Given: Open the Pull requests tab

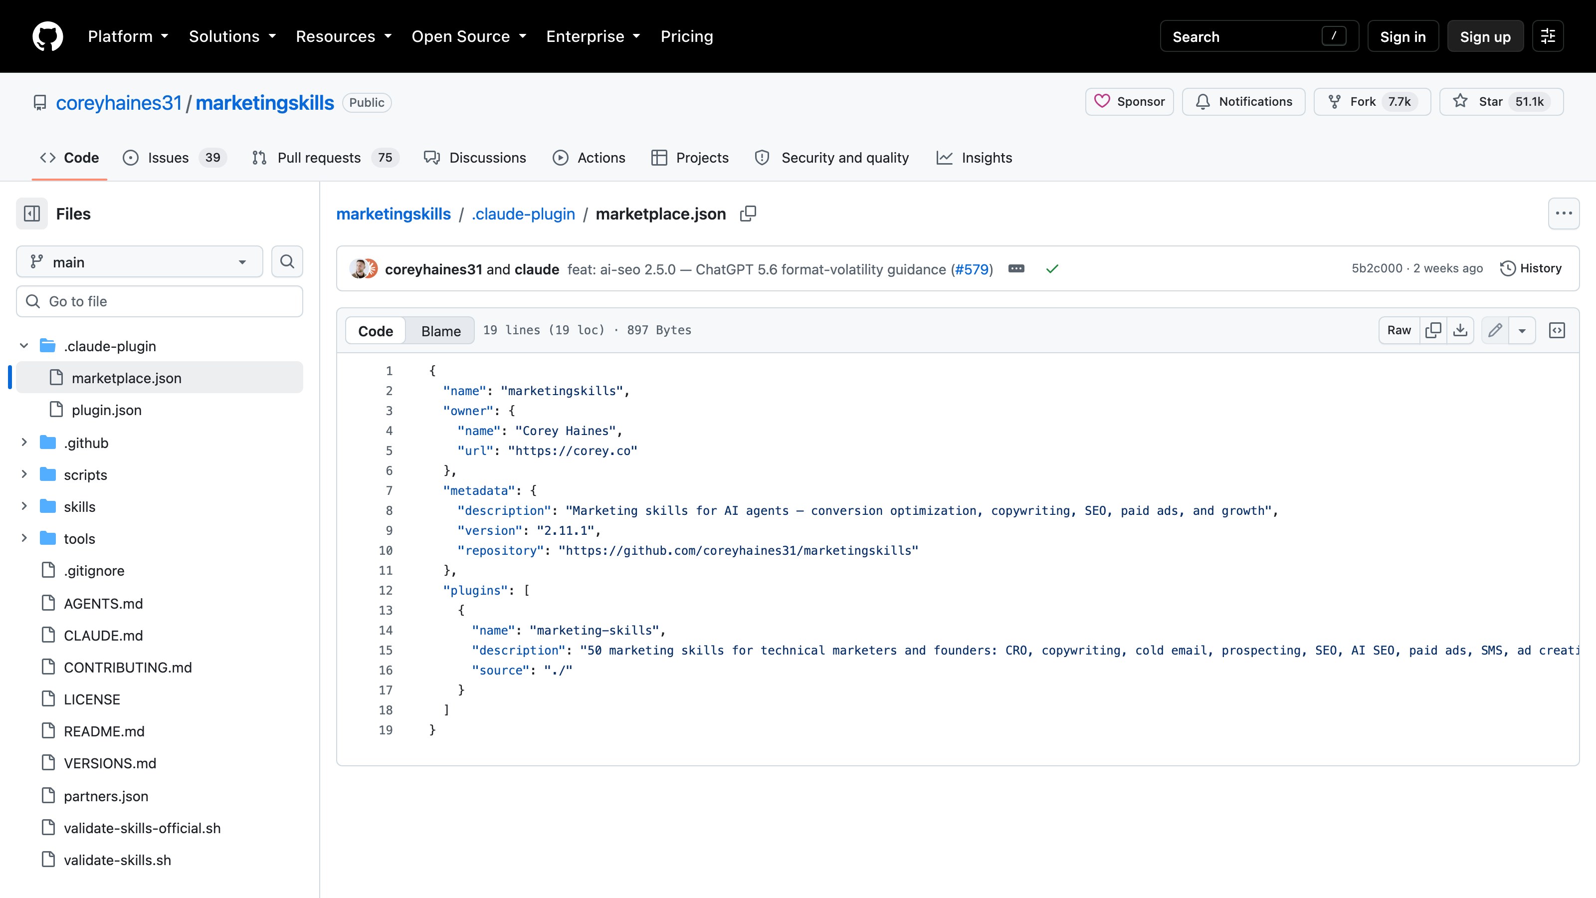Looking at the screenshot, I should click(325, 158).
